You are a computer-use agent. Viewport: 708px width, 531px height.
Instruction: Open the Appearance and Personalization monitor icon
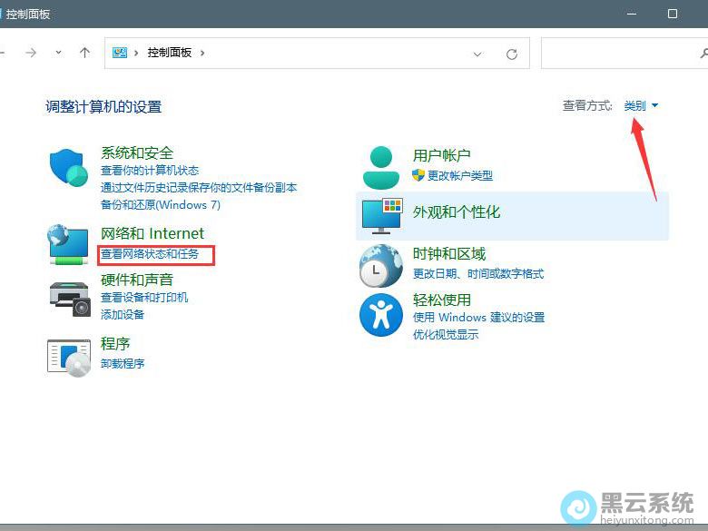(x=381, y=215)
